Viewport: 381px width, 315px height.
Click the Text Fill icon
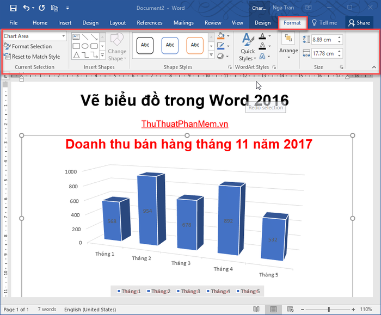262,36
